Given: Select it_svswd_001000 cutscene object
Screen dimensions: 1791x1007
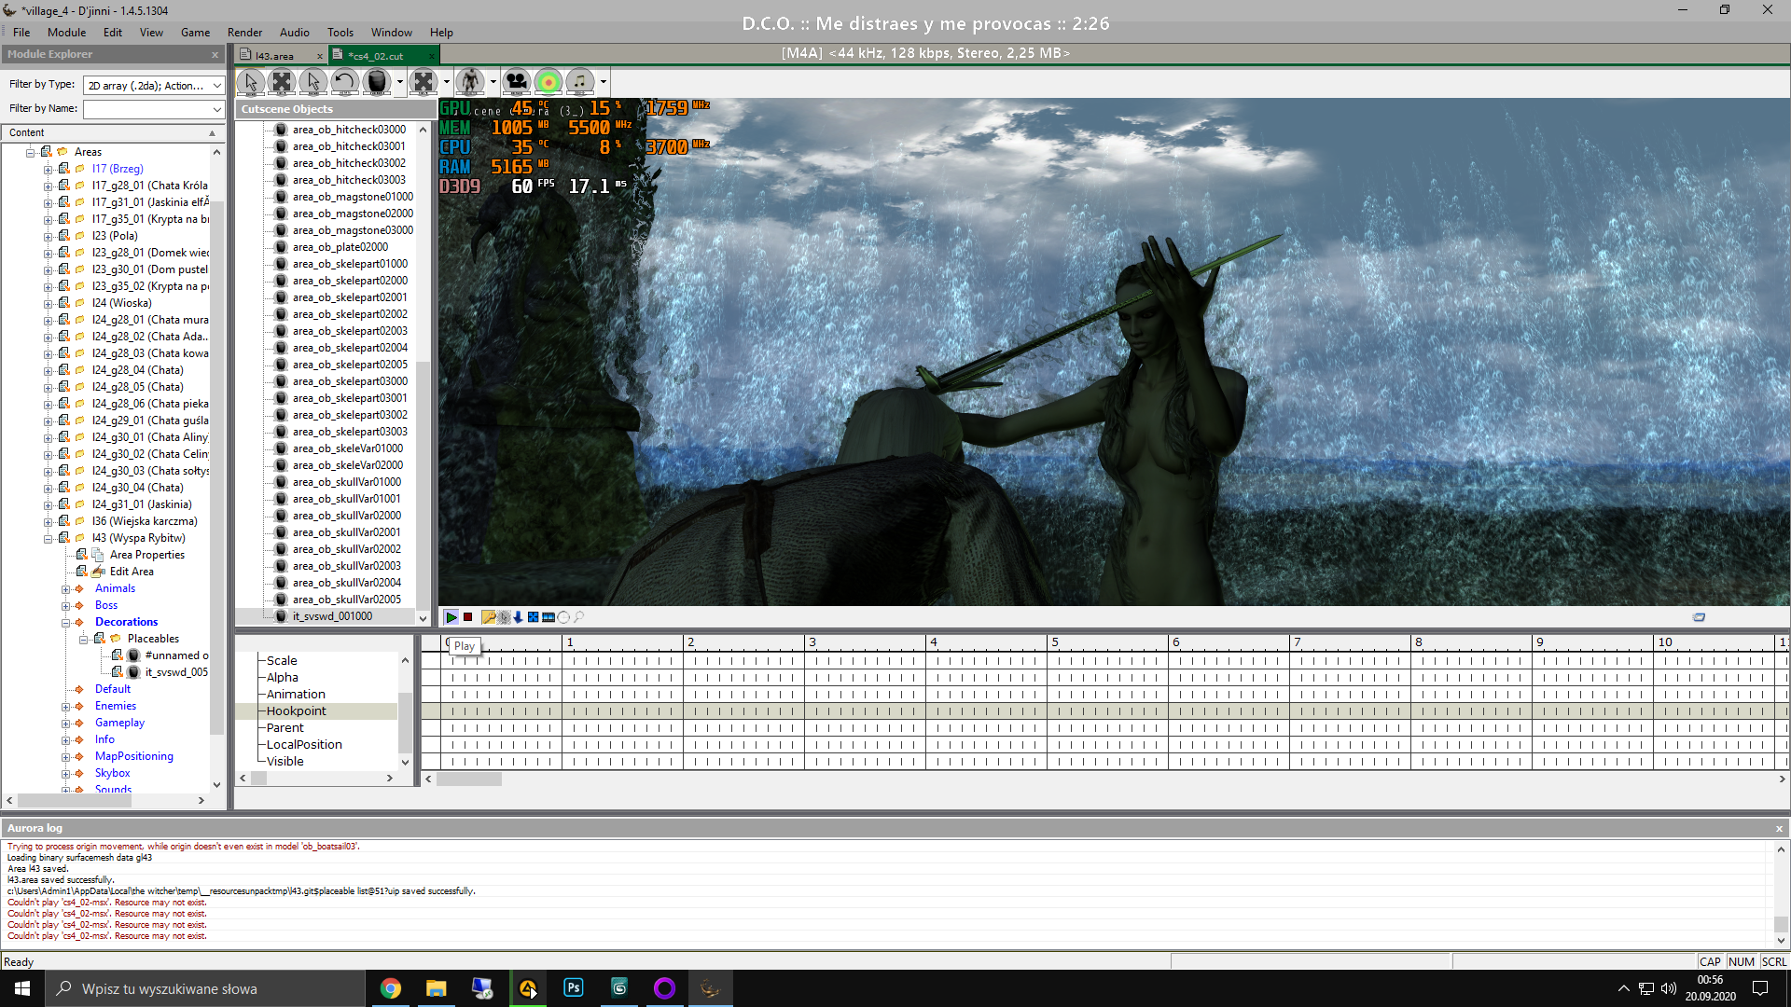Looking at the screenshot, I should click(x=332, y=616).
